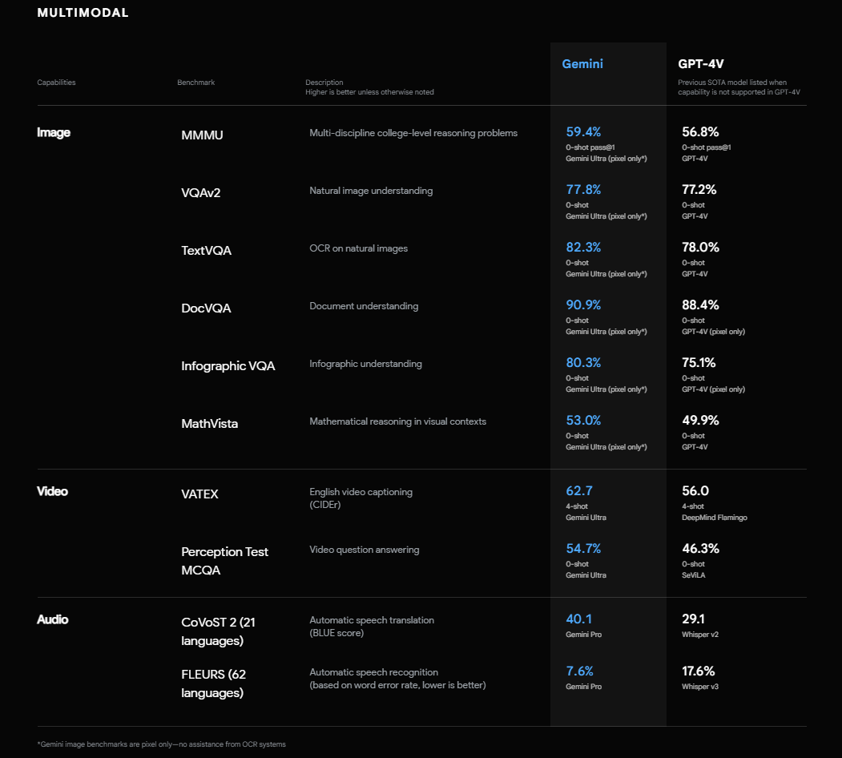The image size is (842, 758).
Task: Click the 'Document understanding' description
Action: 364,306
